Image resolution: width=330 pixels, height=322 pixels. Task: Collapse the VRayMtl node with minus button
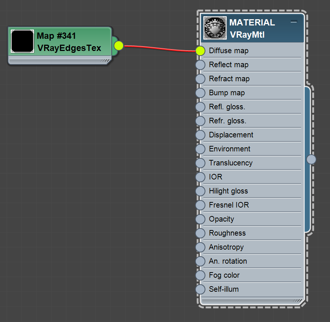pyautogui.click(x=294, y=22)
